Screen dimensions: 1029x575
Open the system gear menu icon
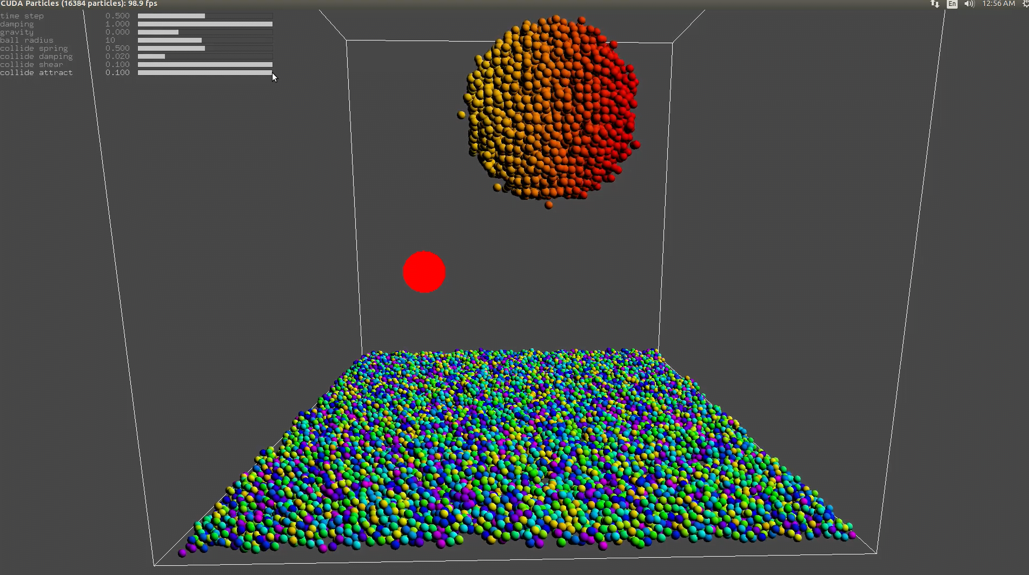point(1025,4)
